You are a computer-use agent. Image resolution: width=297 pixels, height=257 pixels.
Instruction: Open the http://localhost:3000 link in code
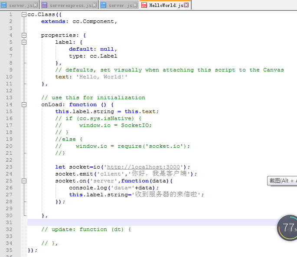click(x=144, y=167)
